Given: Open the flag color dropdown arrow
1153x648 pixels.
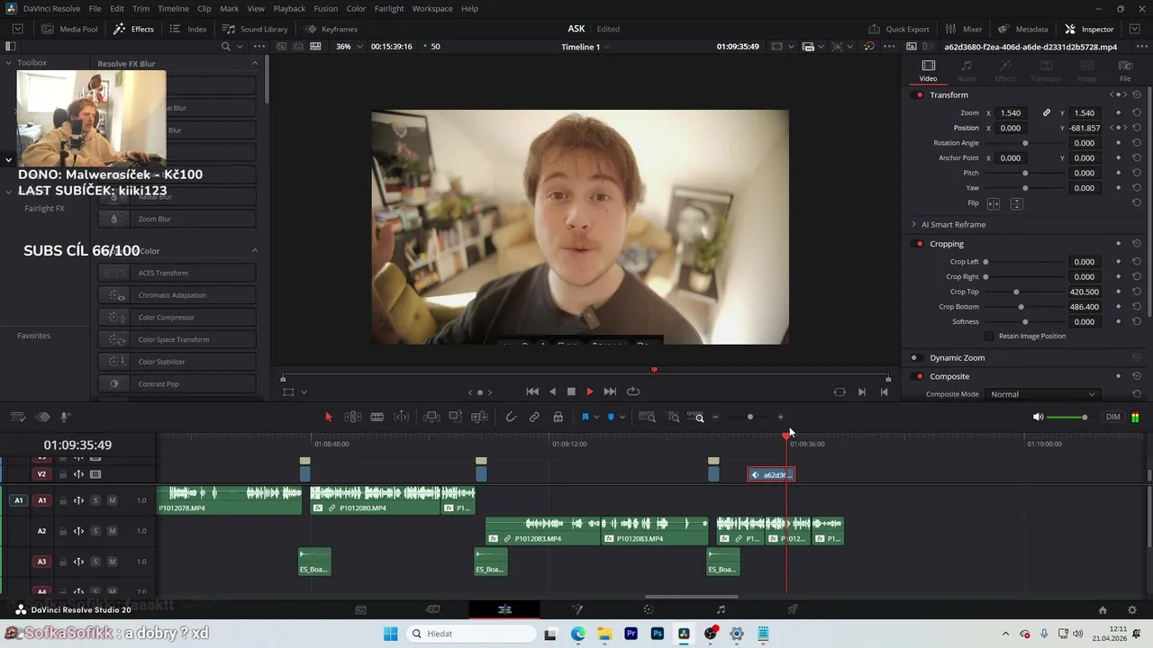Looking at the screenshot, I should point(596,418).
